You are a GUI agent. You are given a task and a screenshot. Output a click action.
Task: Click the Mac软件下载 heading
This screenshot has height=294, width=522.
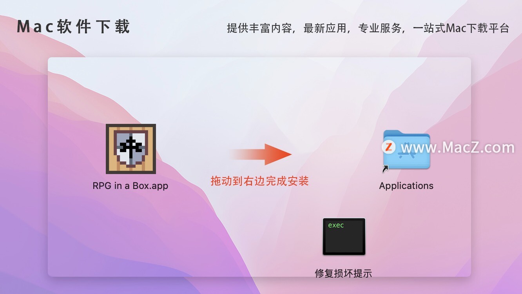click(x=73, y=27)
